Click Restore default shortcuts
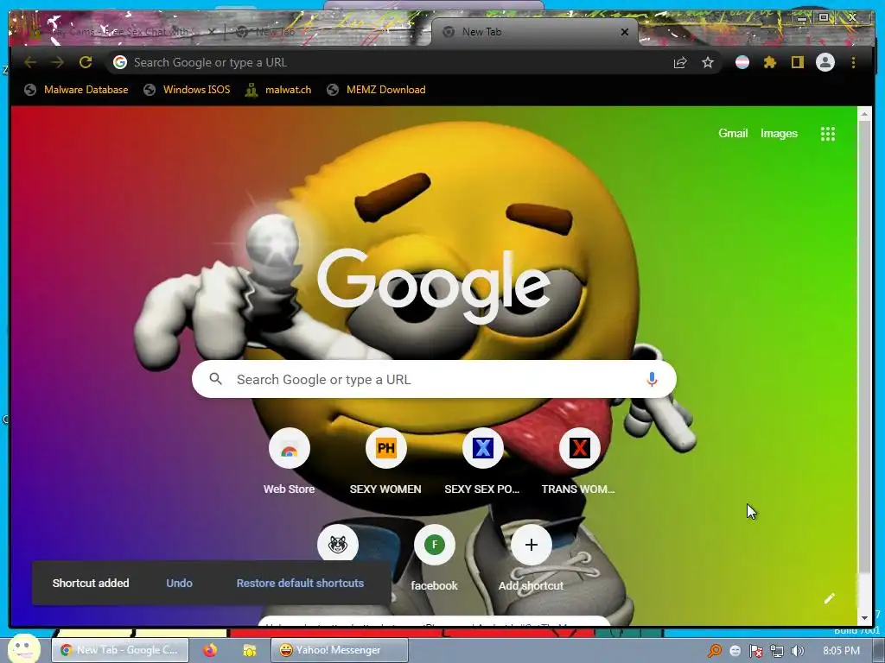The width and height of the screenshot is (885, 663). coord(300,583)
